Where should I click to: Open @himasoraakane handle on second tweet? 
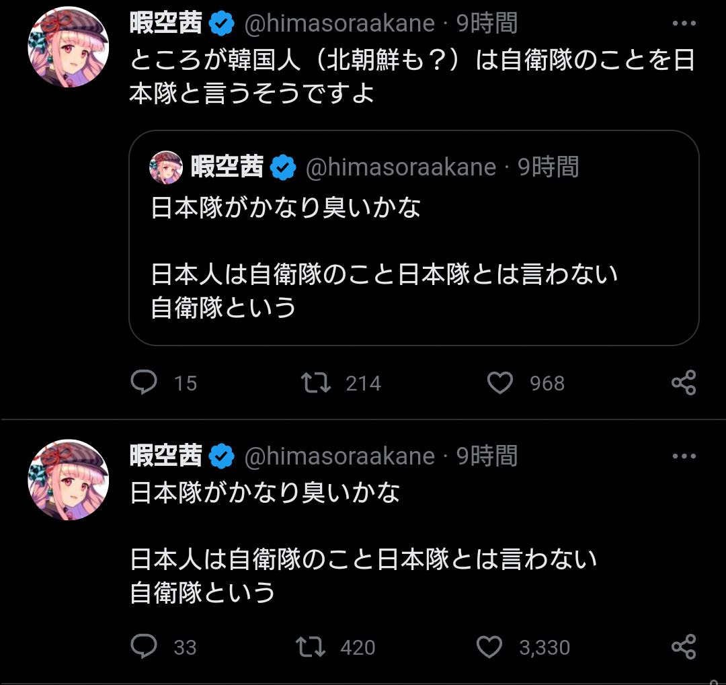point(339,456)
